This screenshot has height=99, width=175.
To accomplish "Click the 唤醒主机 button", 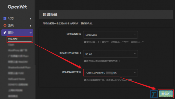I will [x=166, y=94].
